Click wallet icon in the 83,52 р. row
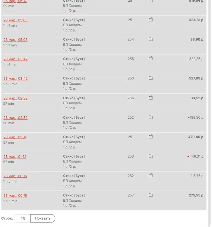The image size is (212, 227). [151, 98]
